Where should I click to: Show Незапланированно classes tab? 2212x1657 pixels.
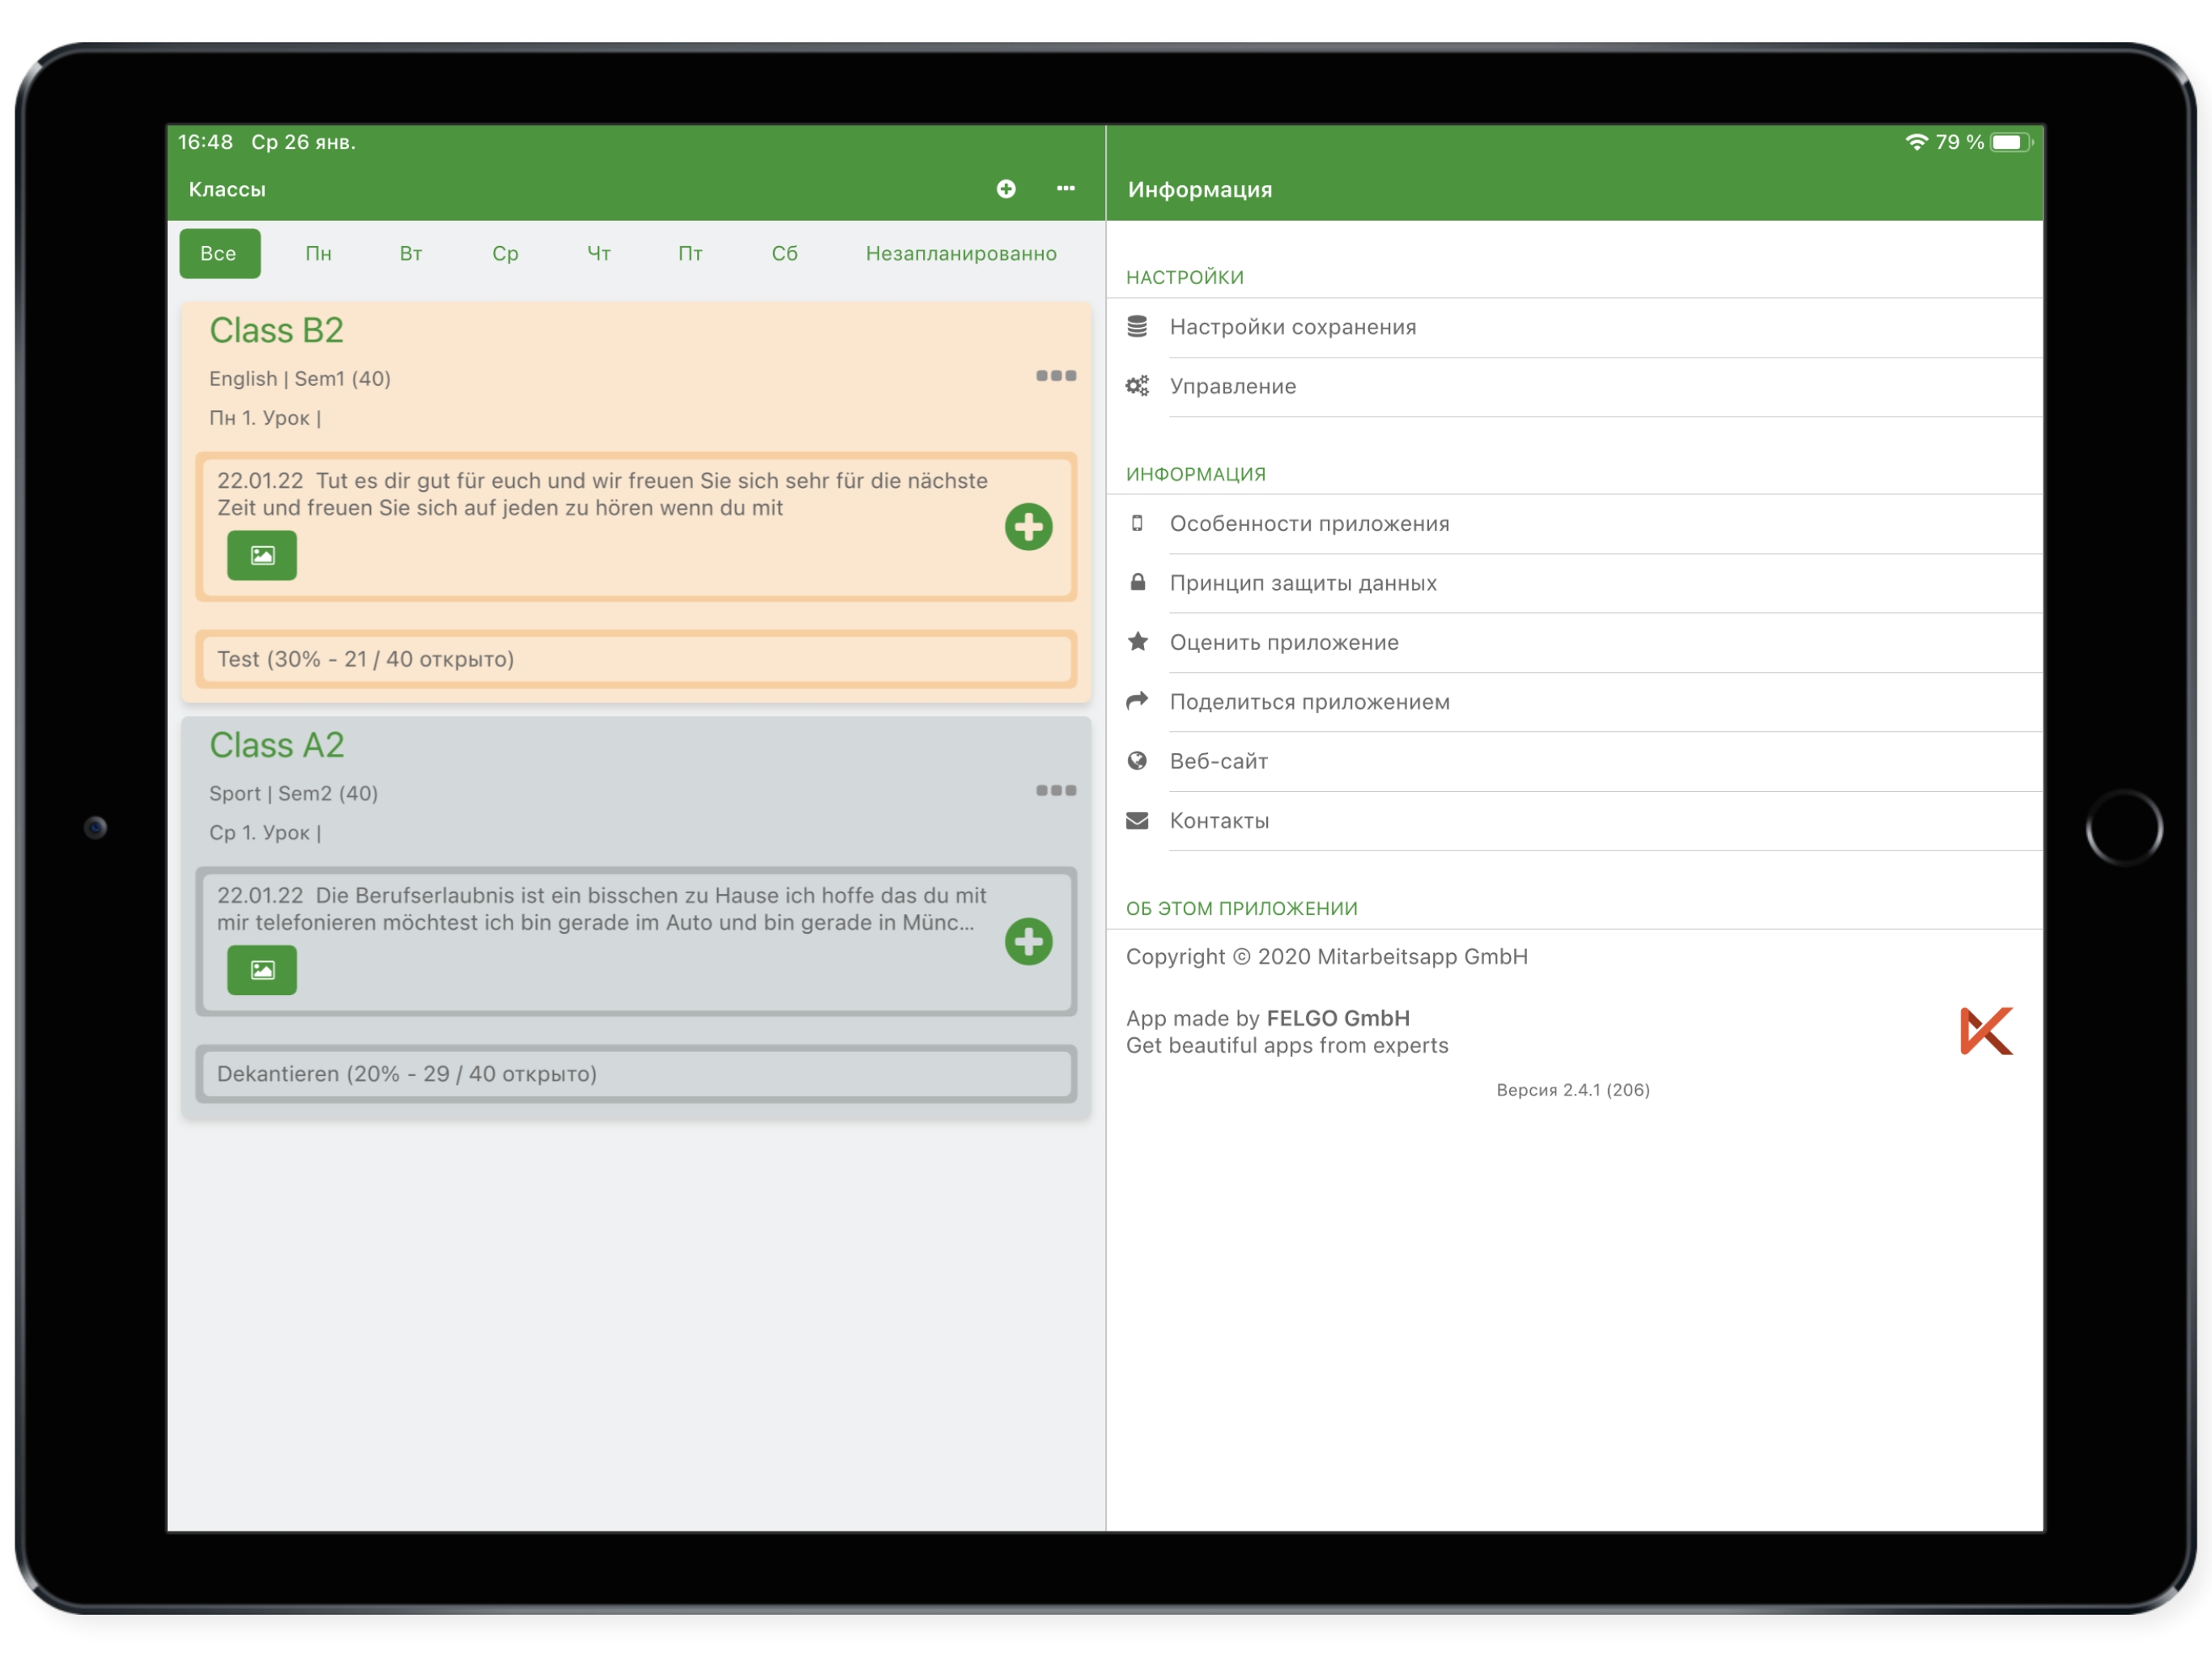(x=960, y=254)
